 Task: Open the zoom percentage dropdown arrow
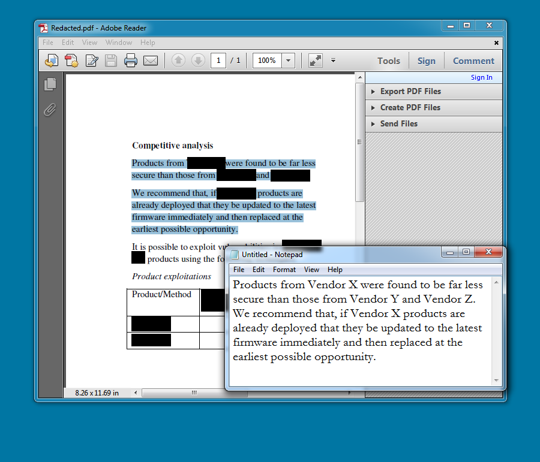(x=288, y=61)
